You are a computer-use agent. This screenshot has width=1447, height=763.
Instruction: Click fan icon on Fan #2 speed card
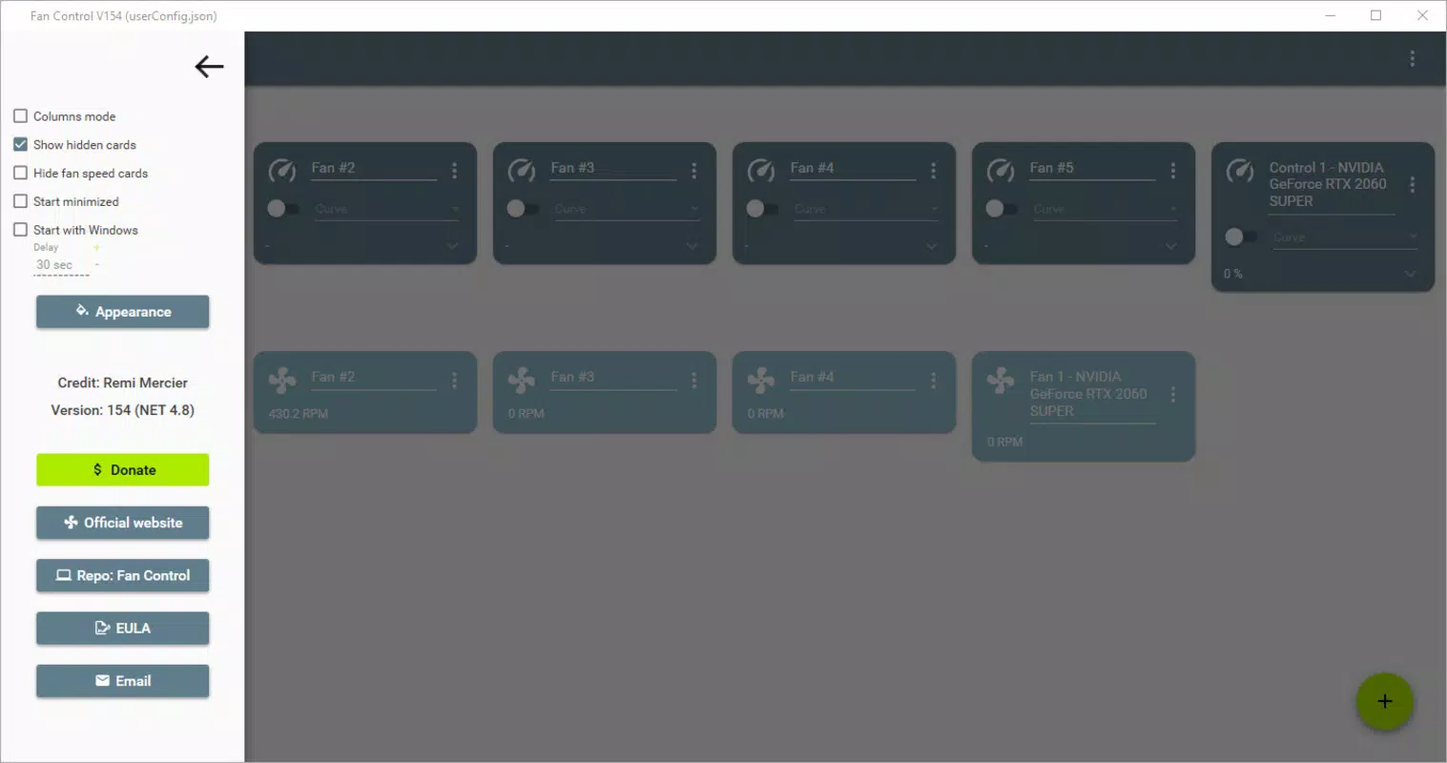tap(282, 381)
